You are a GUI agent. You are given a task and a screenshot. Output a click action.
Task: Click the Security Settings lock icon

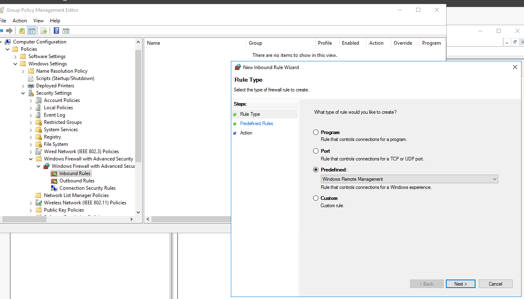31,93
